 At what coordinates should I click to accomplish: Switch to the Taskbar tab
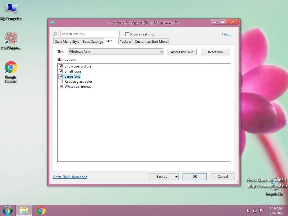pos(126,42)
